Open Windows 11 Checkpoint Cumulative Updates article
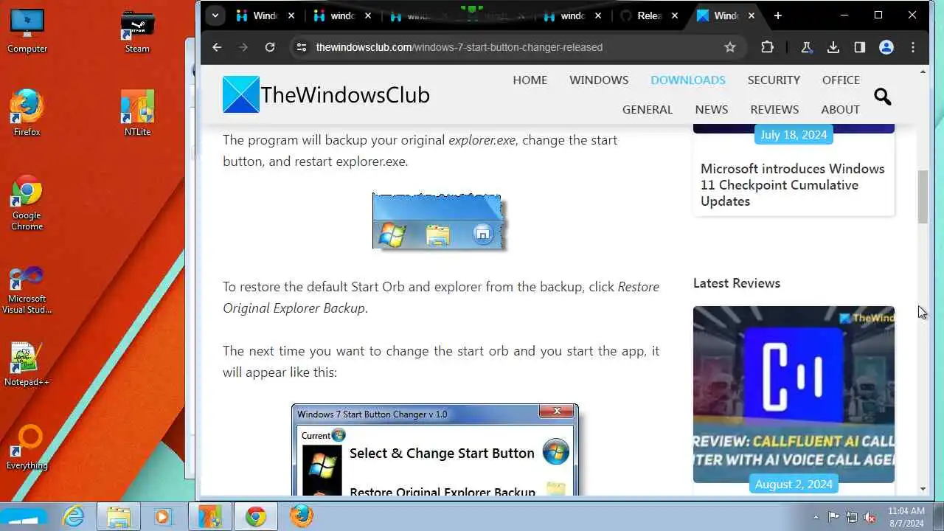The width and height of the screenshot is (944, 531). pyautogui.click(x=792, y=185)
